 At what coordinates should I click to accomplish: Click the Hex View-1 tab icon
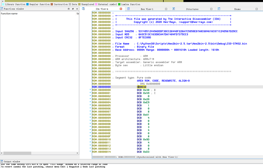[128, 9]
